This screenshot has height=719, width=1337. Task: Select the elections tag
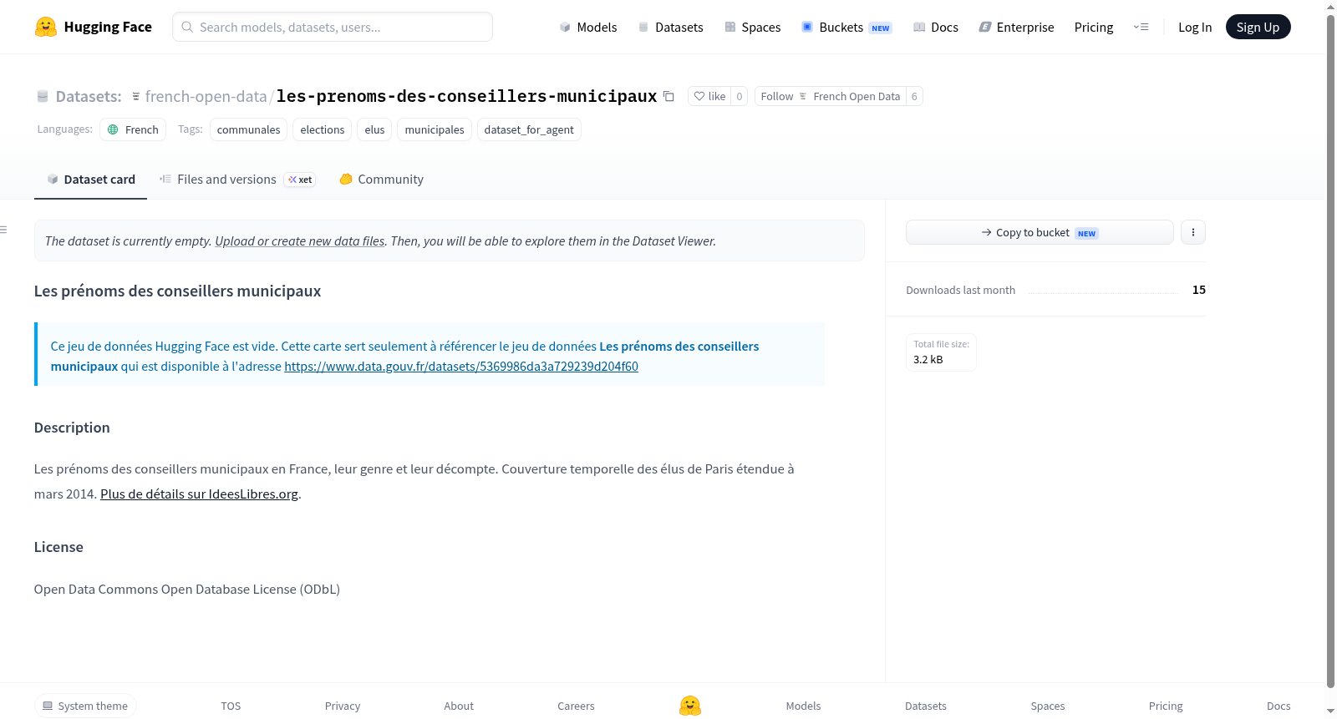click(322, 129)
